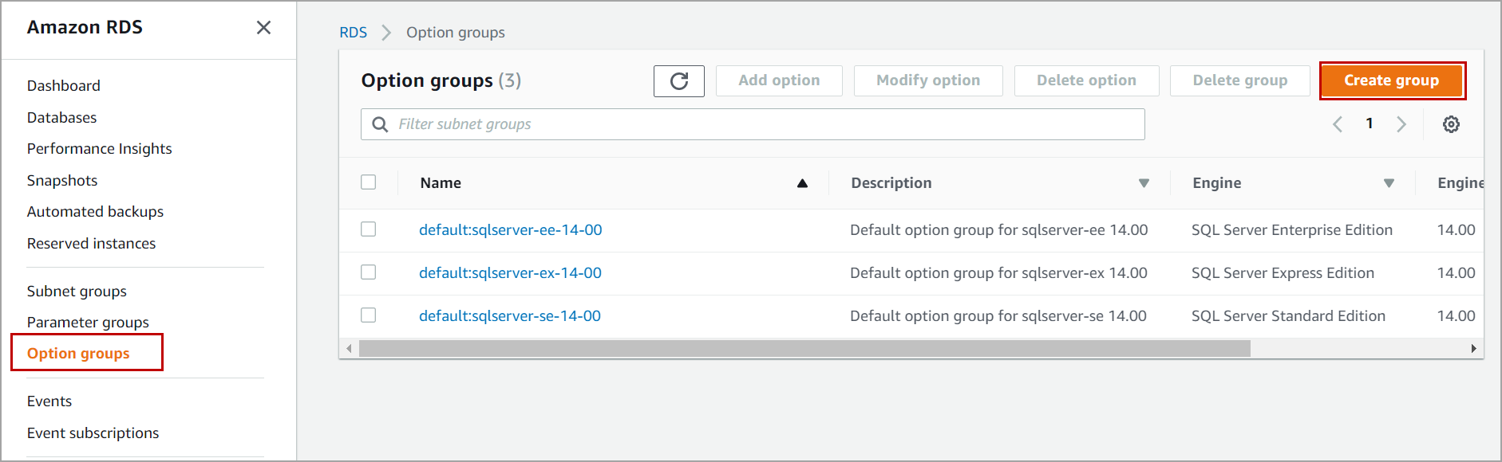This screenshot has width=1502, height=462.
Task: Sort by Name ascending arrow
Action: click(802, 183)
